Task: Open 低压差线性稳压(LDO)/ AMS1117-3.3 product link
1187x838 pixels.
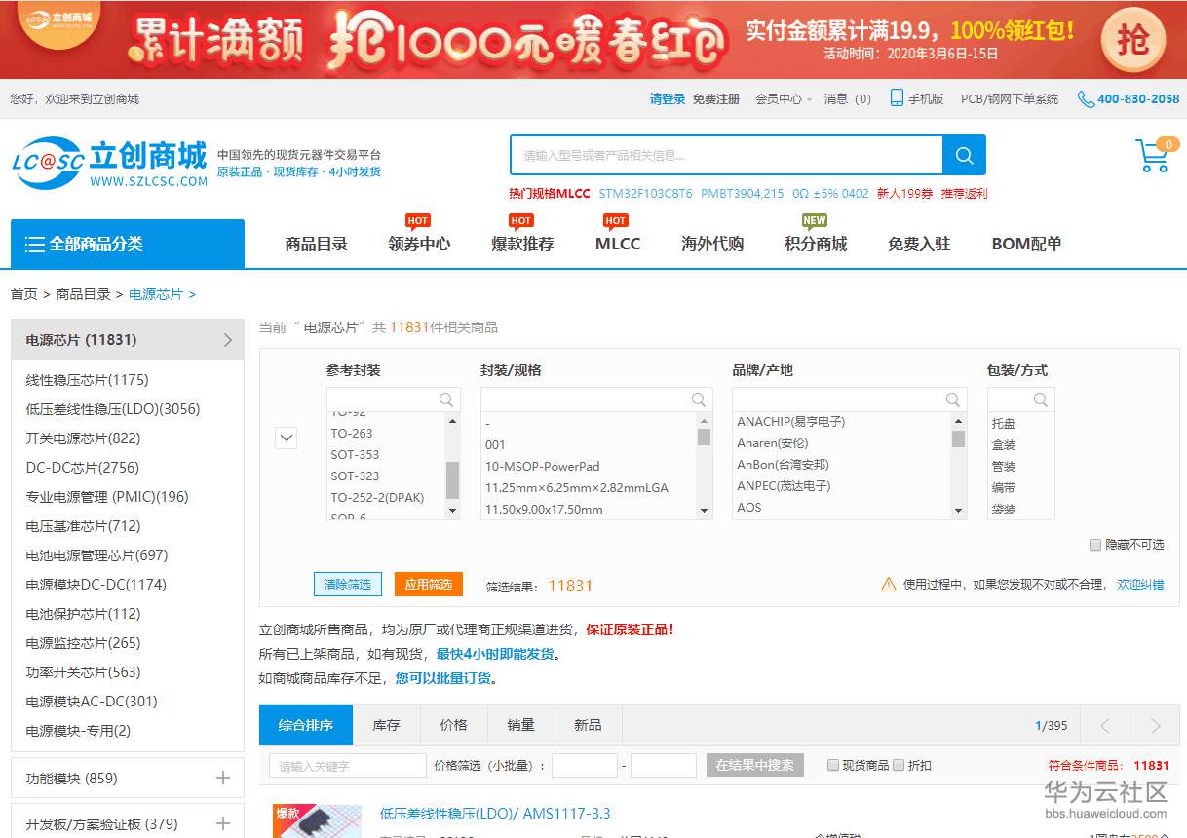Action: [x=495, y=814]
